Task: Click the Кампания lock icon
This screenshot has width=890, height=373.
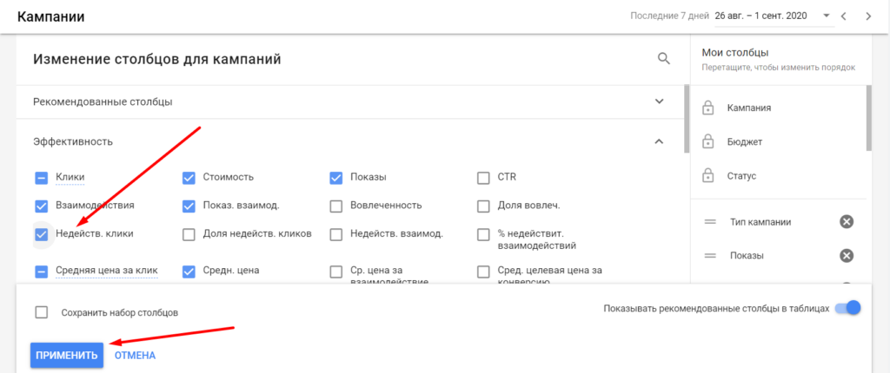Action: click(707, 108)
